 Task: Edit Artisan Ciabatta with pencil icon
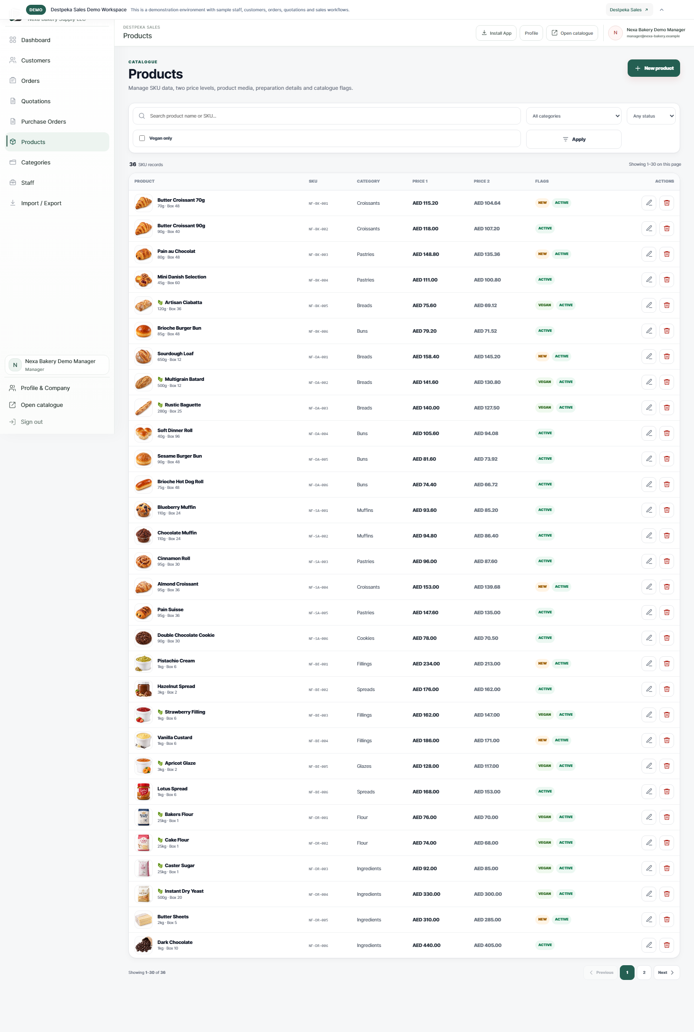648,305
